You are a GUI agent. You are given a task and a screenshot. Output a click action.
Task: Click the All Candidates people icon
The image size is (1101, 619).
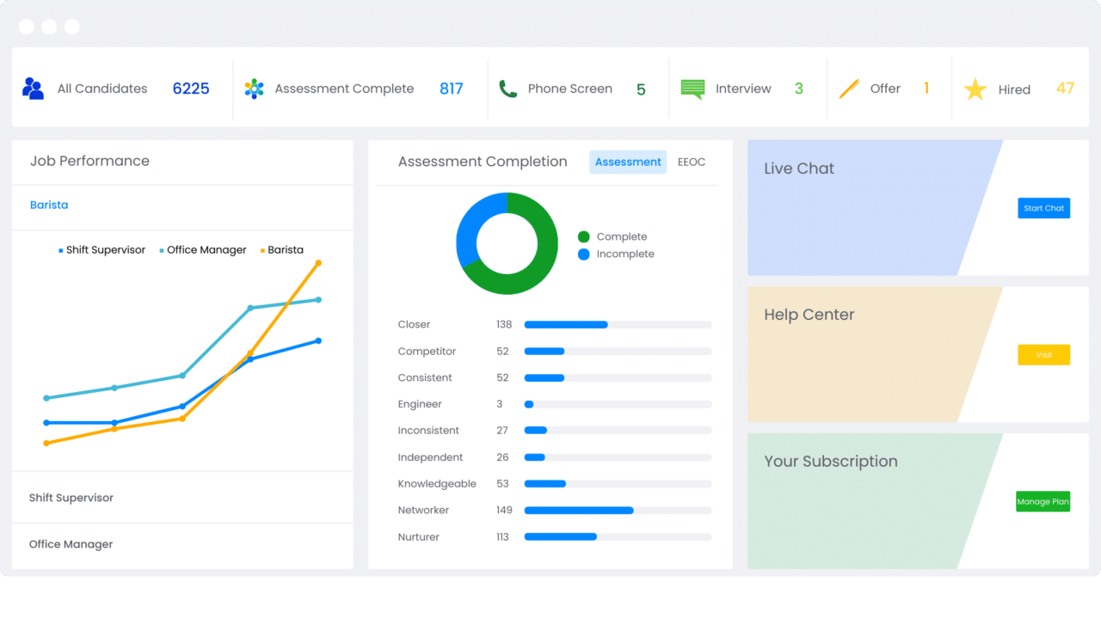coord(33,89)
